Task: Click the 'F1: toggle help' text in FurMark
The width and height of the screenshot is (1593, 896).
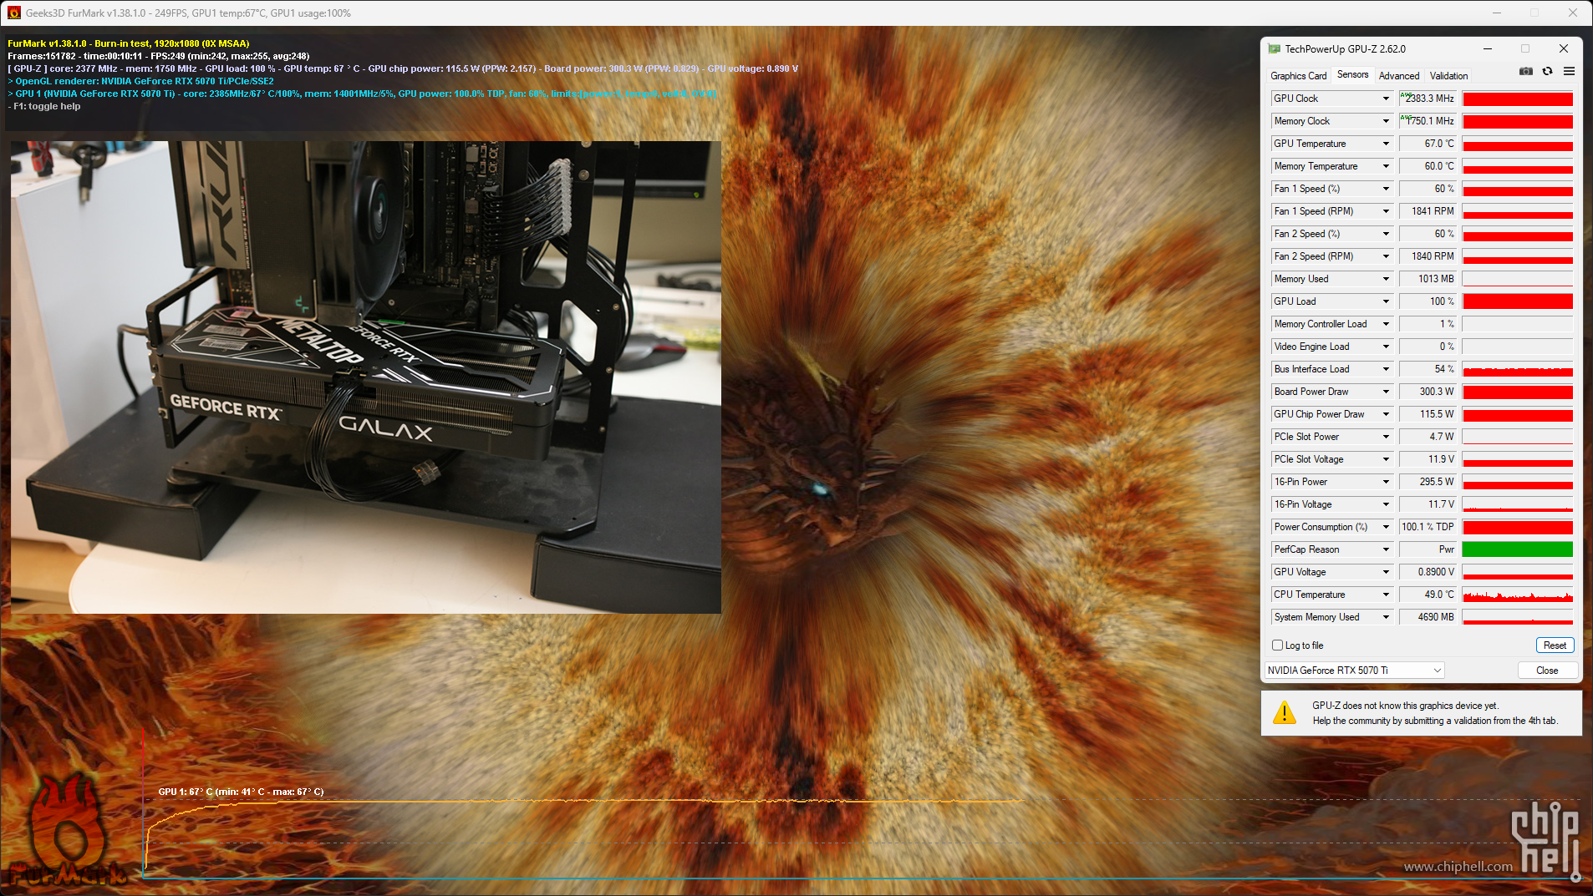Action: (x=47, y=106)
